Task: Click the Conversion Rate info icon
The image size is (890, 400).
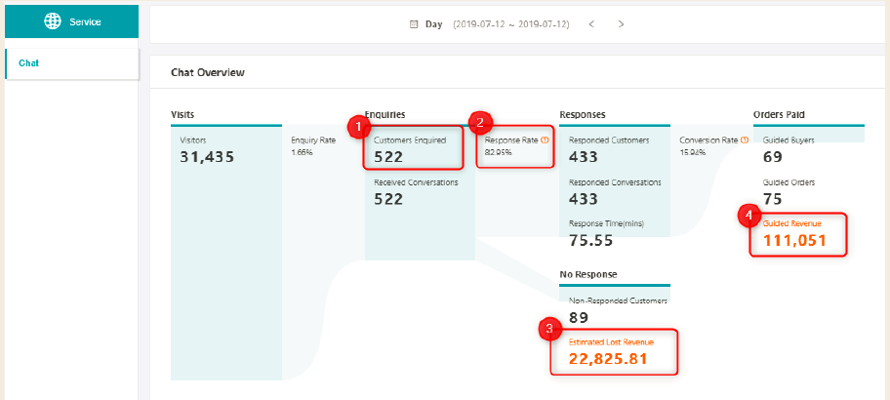Action: (745, 140)
